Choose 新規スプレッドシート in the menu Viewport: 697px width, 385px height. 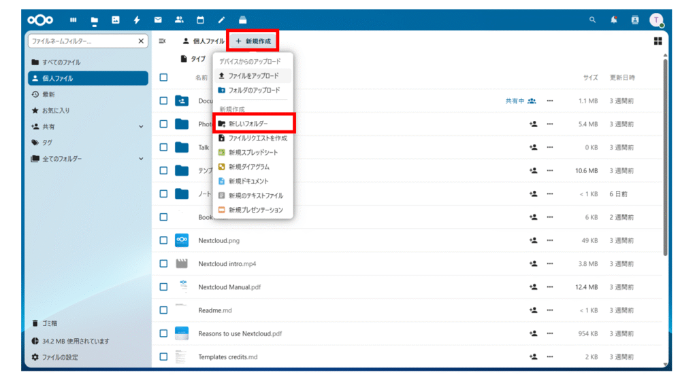click(x=253, y=153)
